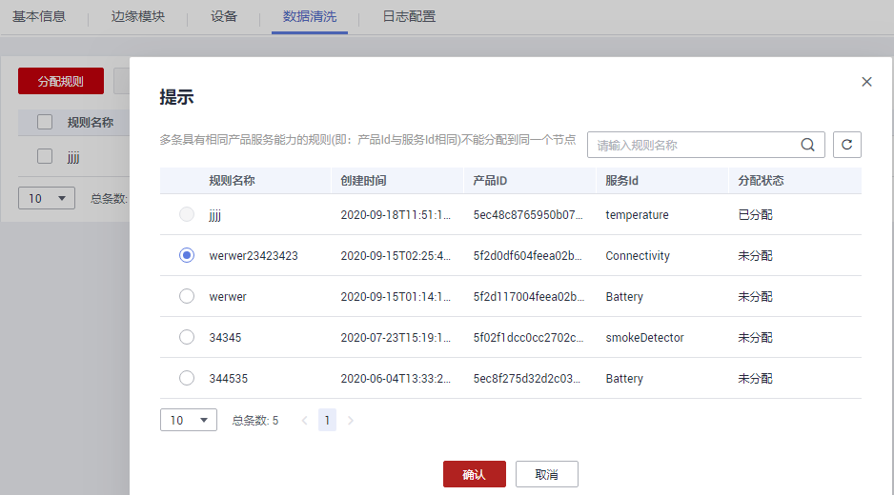The image size is (894, 495).
Task: Select the werwer rule radio button
Action: tap(187, 296)
